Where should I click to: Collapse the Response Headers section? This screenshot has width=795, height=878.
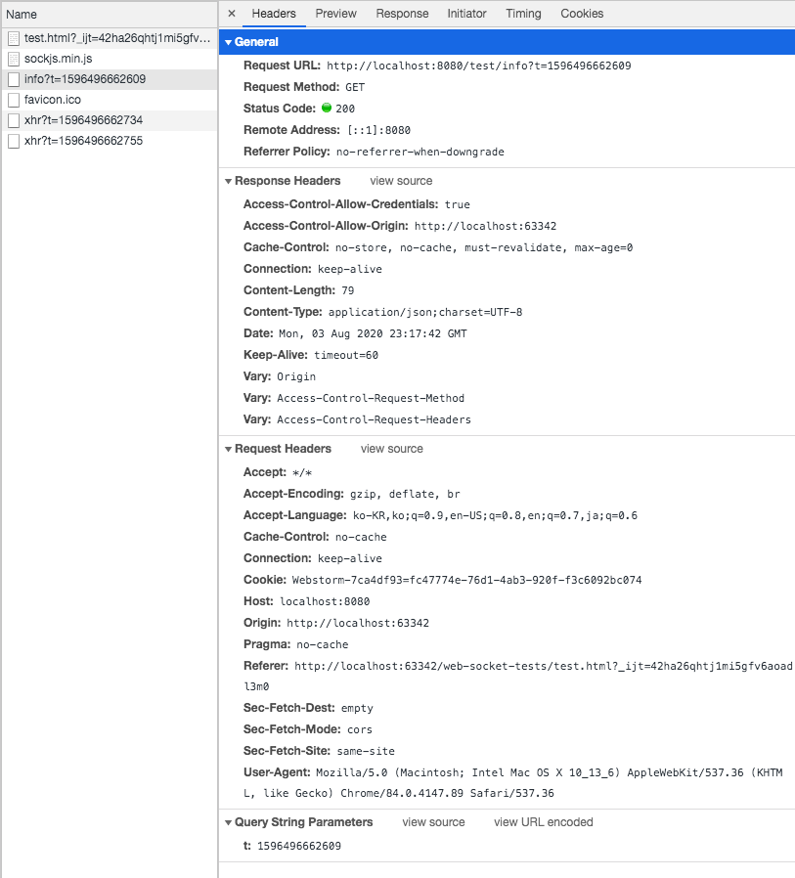[228, 181]
